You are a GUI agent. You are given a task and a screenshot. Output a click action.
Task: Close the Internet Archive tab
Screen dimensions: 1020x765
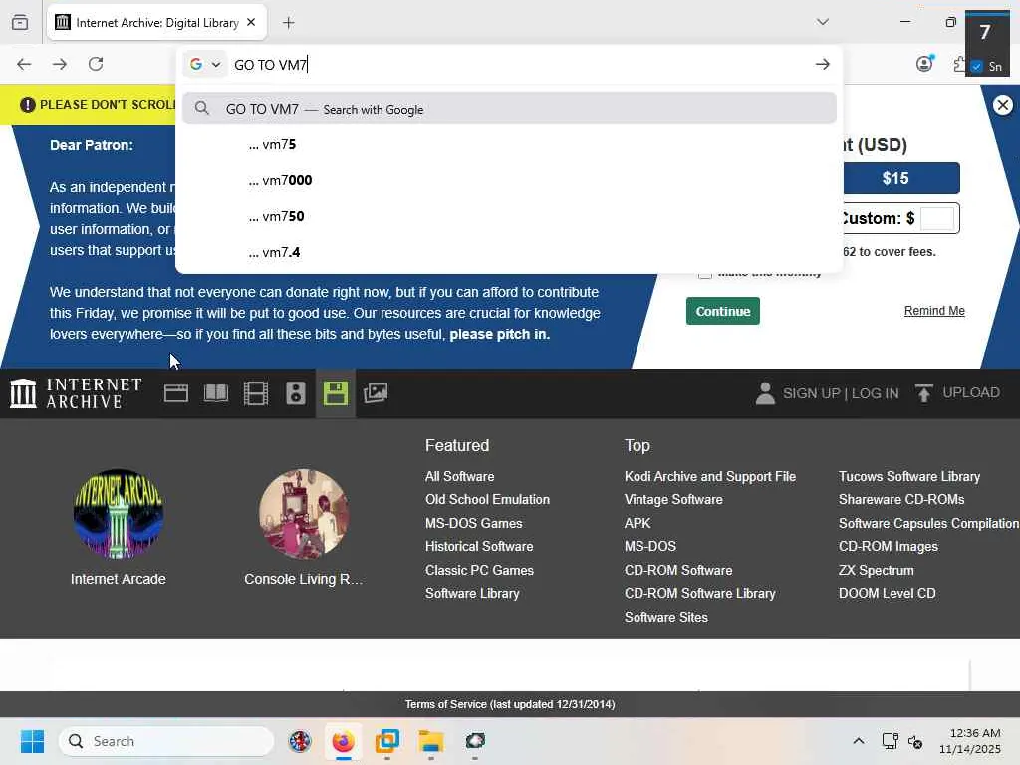point(251,22)
